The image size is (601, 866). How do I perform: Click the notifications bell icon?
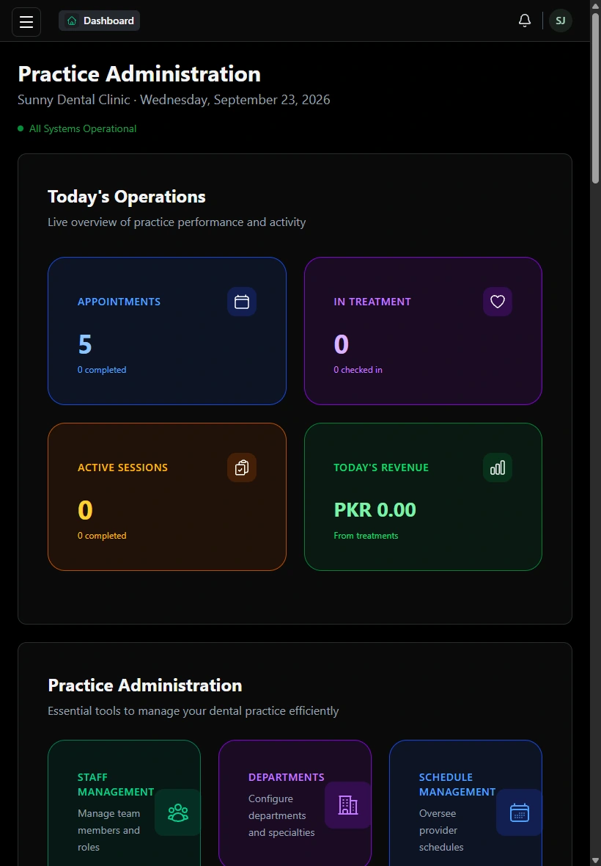point(524,21)
